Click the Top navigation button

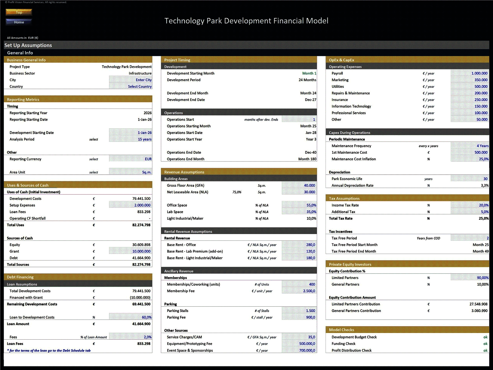(18, 12)
